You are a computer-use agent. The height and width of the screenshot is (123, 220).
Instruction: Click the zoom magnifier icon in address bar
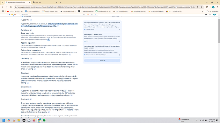coord(198,7)
